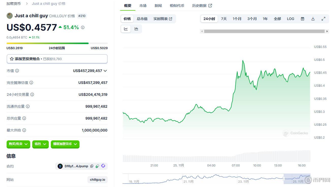Switch to the 市场 tab

(143, 6)
